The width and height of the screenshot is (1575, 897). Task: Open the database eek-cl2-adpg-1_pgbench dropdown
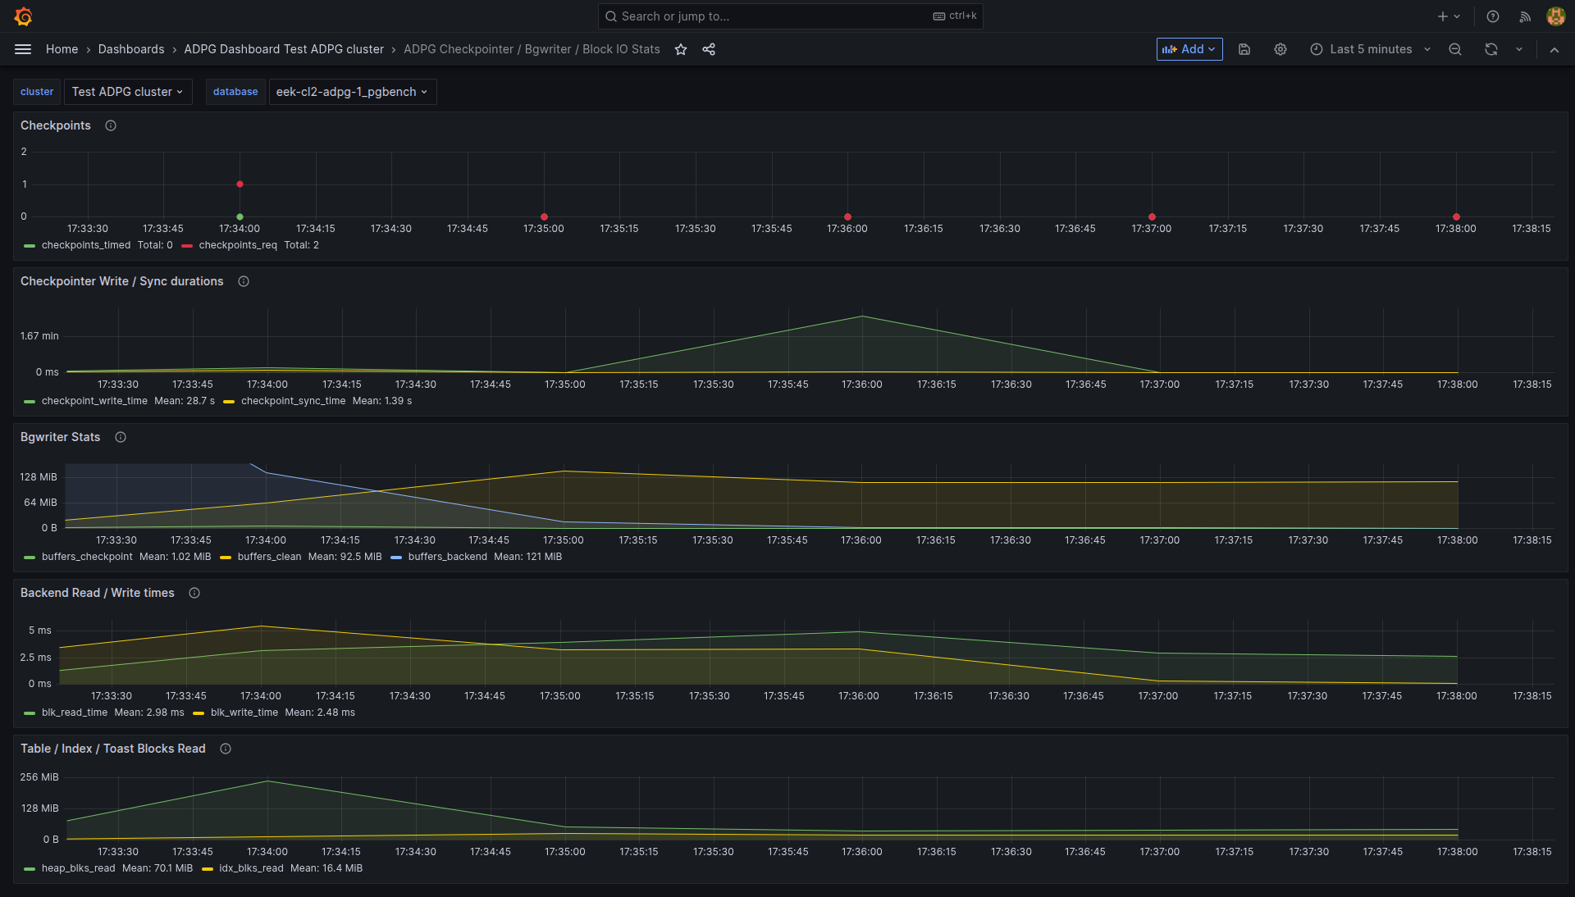(x=353, y=92)
